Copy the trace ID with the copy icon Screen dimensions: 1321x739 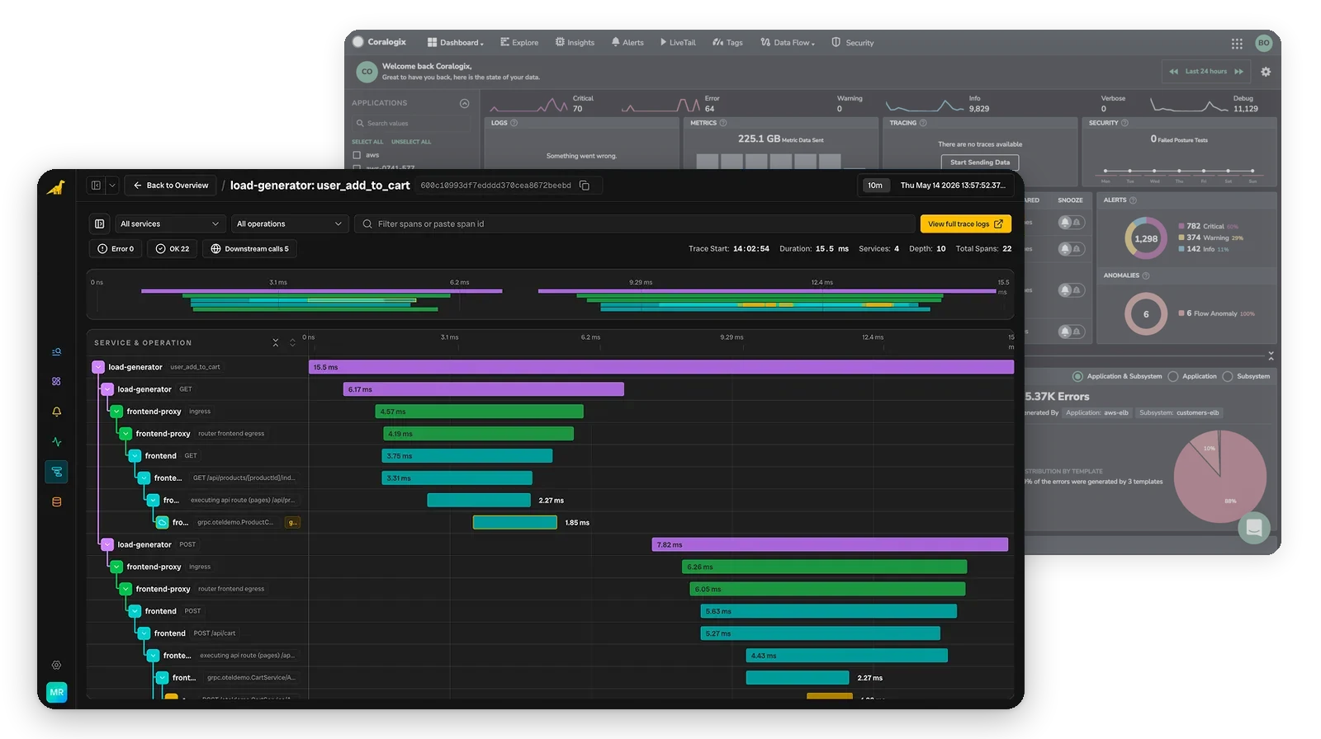point(585,186)
